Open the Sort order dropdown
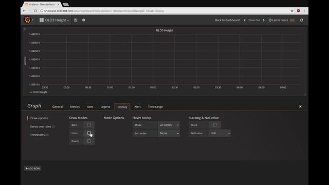This screenshot has height=185, width=329. (169, 133)
